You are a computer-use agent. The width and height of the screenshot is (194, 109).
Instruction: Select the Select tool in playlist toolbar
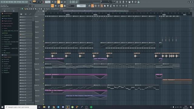click(x=37, y=9)
